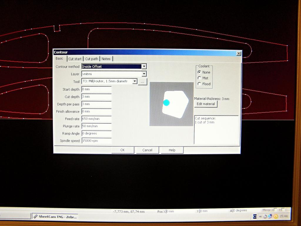Click the Edit material button
Image resolution: width=301 pixels, height=226 pixels.
(206, 104)
